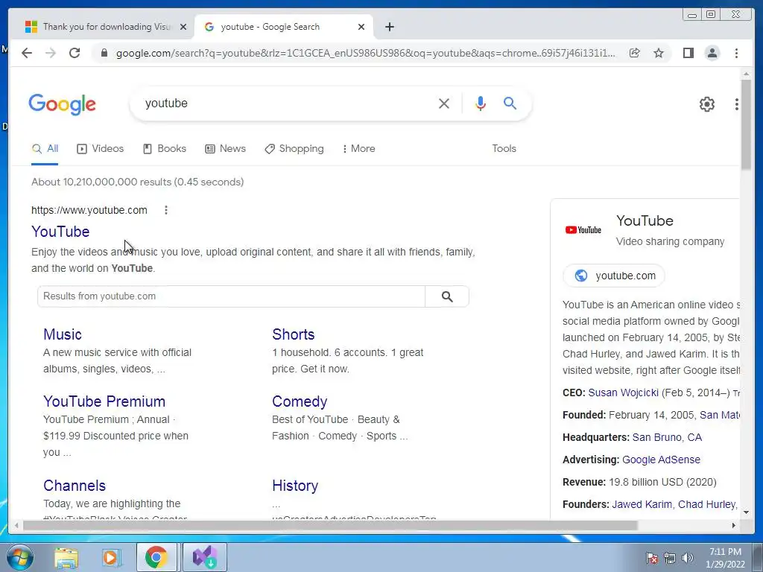Open a new tab with plus button

[389, 27]
